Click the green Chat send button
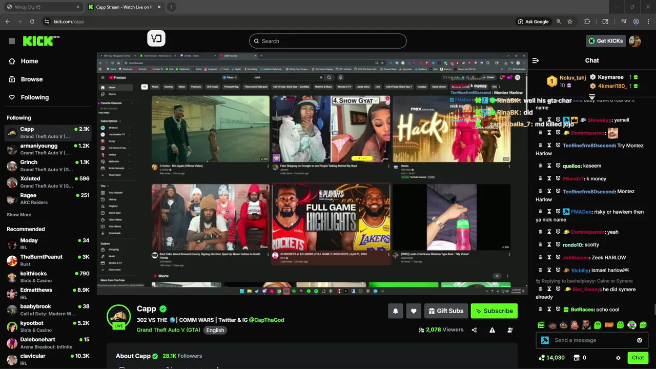This screenshot has height=369, width=656. coord(638,358)
